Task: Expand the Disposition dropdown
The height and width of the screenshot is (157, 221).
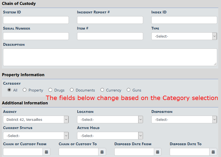Action: 184,119
